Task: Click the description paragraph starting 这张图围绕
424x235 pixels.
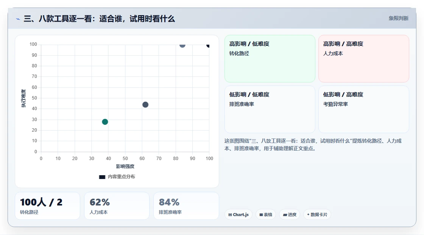Action: [313, 145]
